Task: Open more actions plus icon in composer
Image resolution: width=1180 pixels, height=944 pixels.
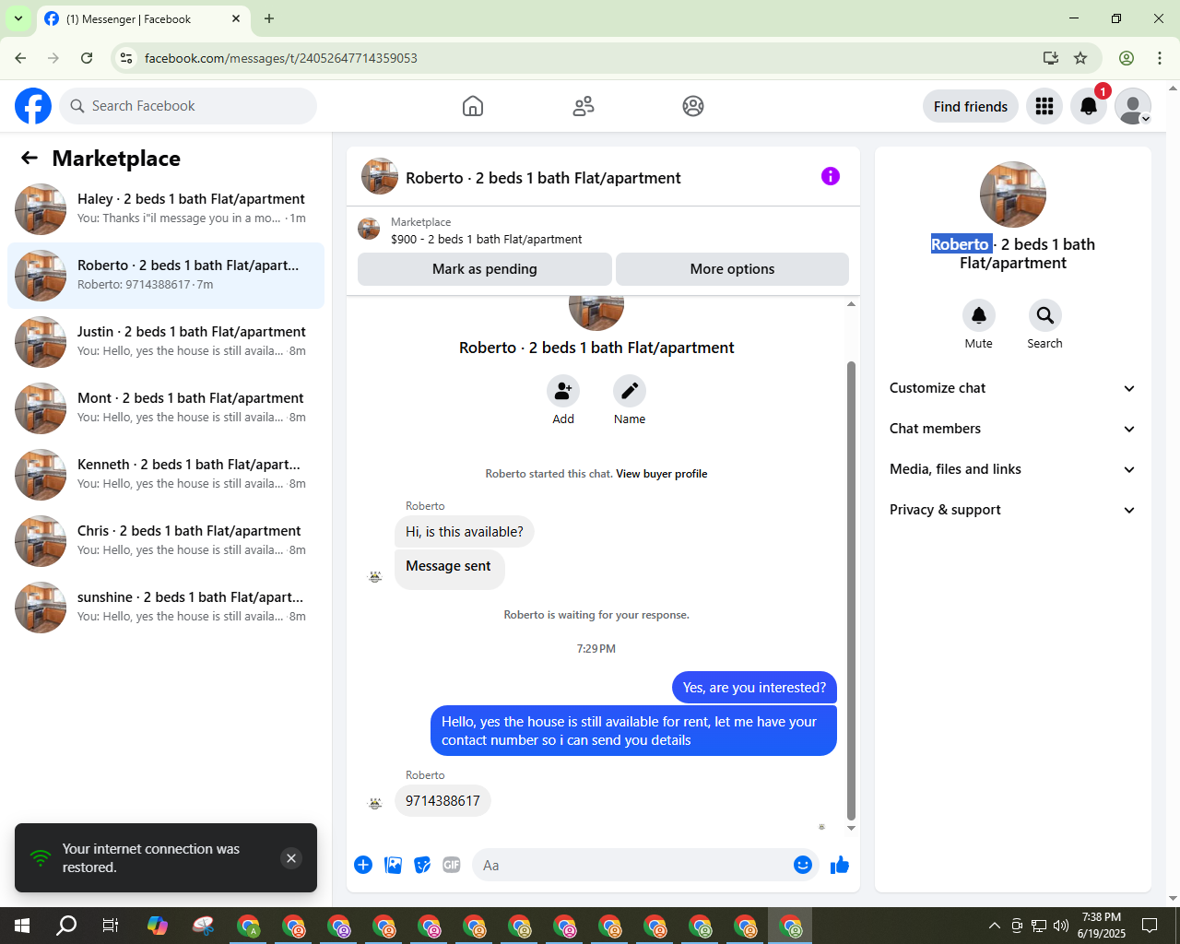Action: 363,865
